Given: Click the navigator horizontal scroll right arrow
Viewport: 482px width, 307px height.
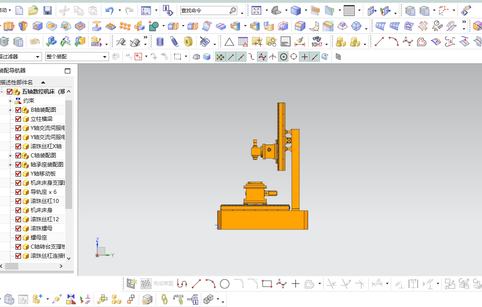Looking at the screenshot, I should point(61,266).
